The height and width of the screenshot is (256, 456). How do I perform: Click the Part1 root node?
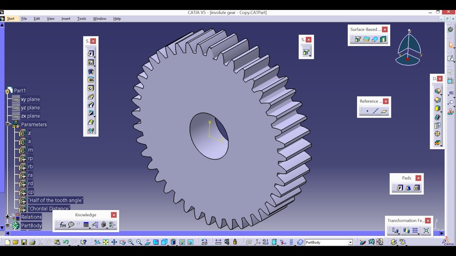pos(20,91)
